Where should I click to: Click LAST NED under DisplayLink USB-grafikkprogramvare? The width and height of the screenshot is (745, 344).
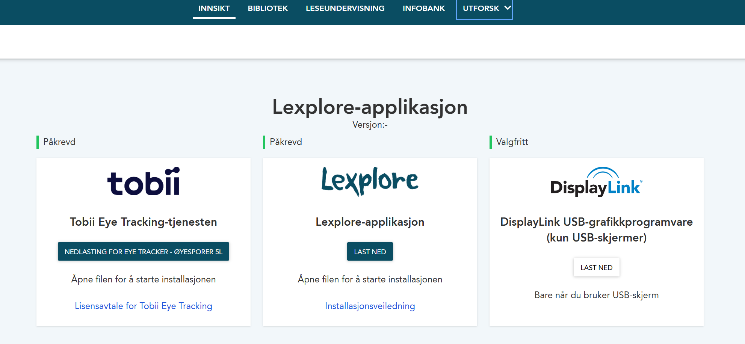(596, 267)
